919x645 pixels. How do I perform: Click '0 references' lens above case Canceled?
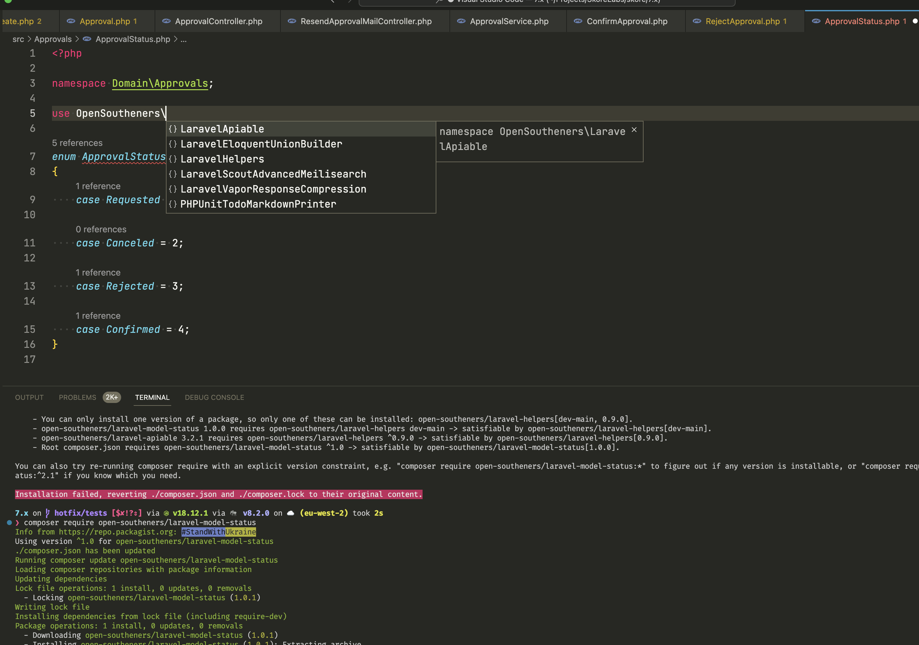[101, 230]
